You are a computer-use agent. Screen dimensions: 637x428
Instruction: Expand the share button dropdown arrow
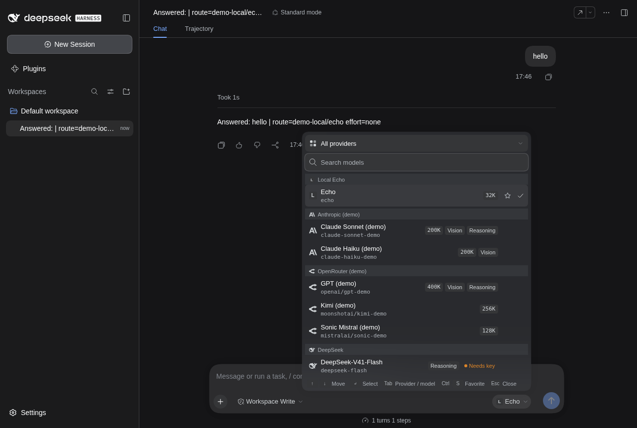pos(591,12)
